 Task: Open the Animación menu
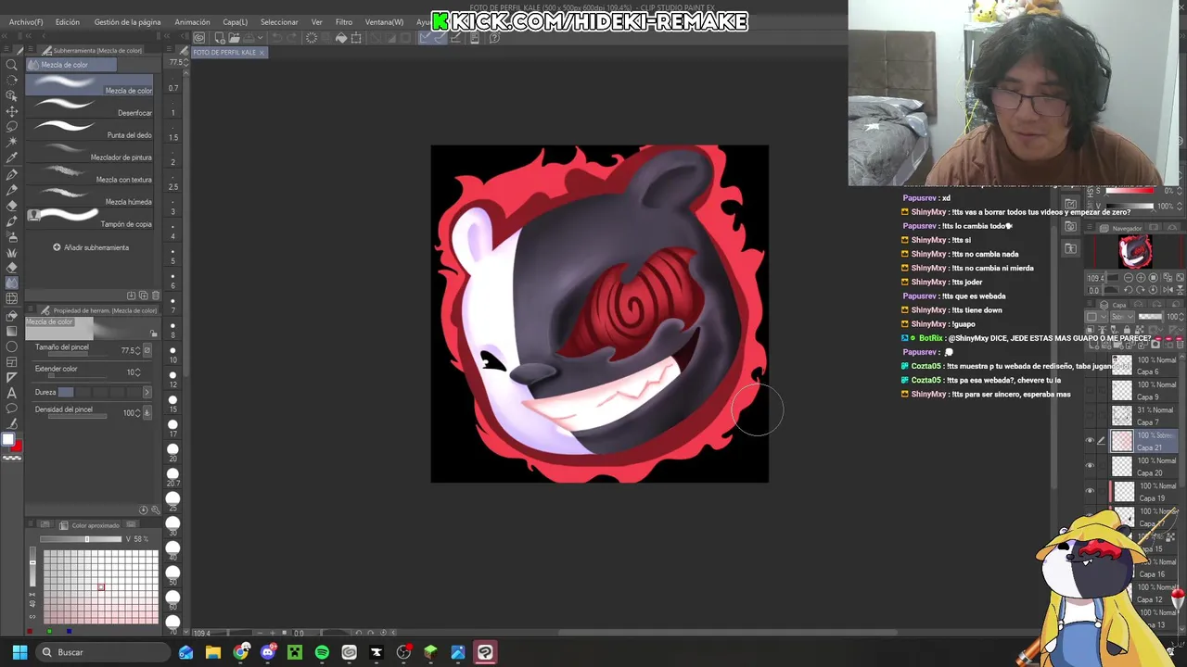(x=193, y=21)
